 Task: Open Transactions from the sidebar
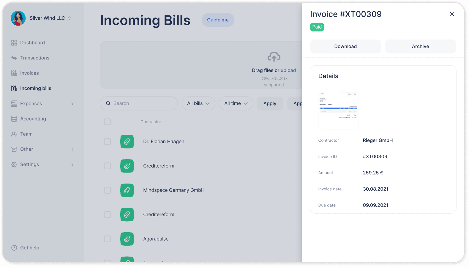tap(35, 58)
